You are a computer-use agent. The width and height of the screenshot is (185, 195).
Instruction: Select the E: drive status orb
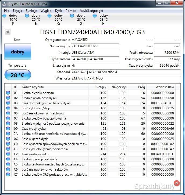tap(27, 16)
